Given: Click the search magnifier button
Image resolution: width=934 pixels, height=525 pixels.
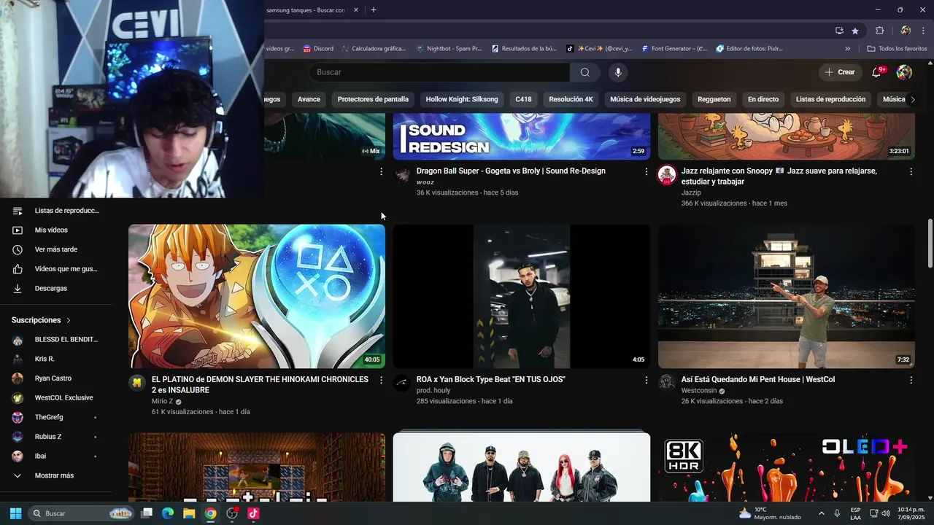Looking at the screenshot, I should (584, 72).
